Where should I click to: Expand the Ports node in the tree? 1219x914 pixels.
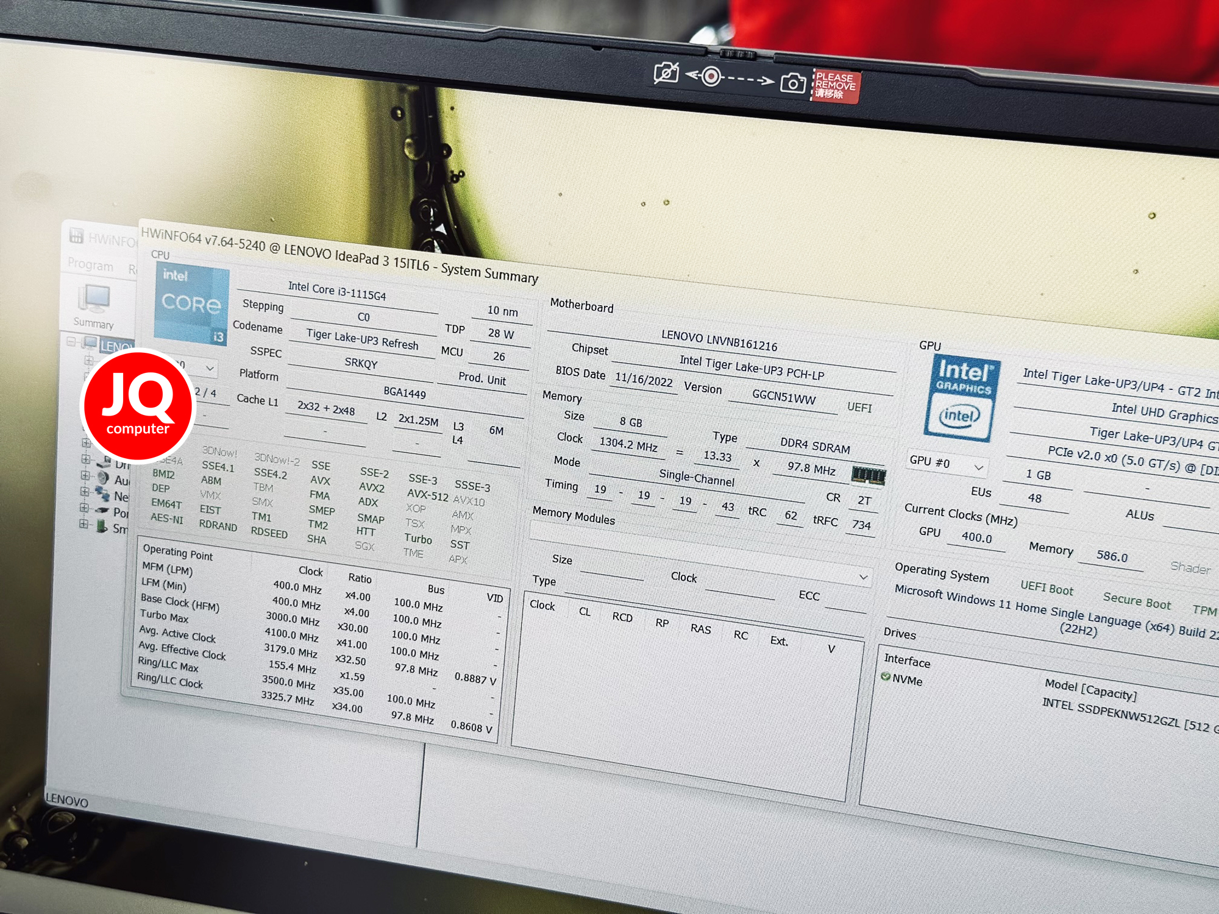[84, 507]
